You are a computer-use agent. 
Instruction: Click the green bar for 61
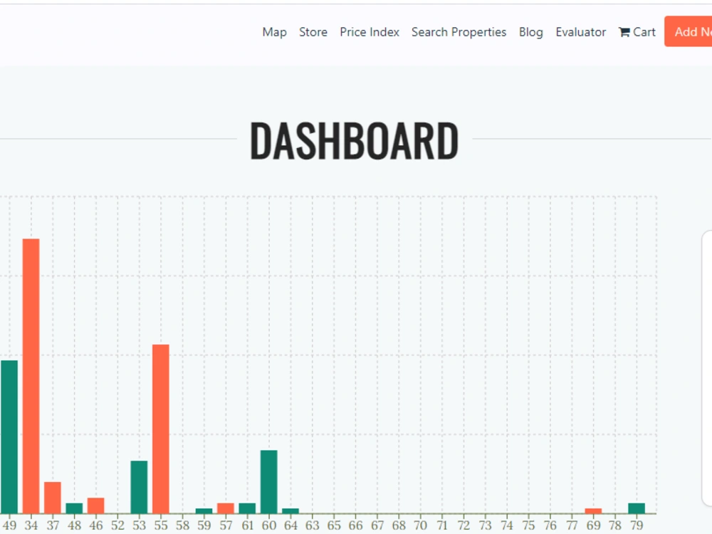(x=247, y=508)
